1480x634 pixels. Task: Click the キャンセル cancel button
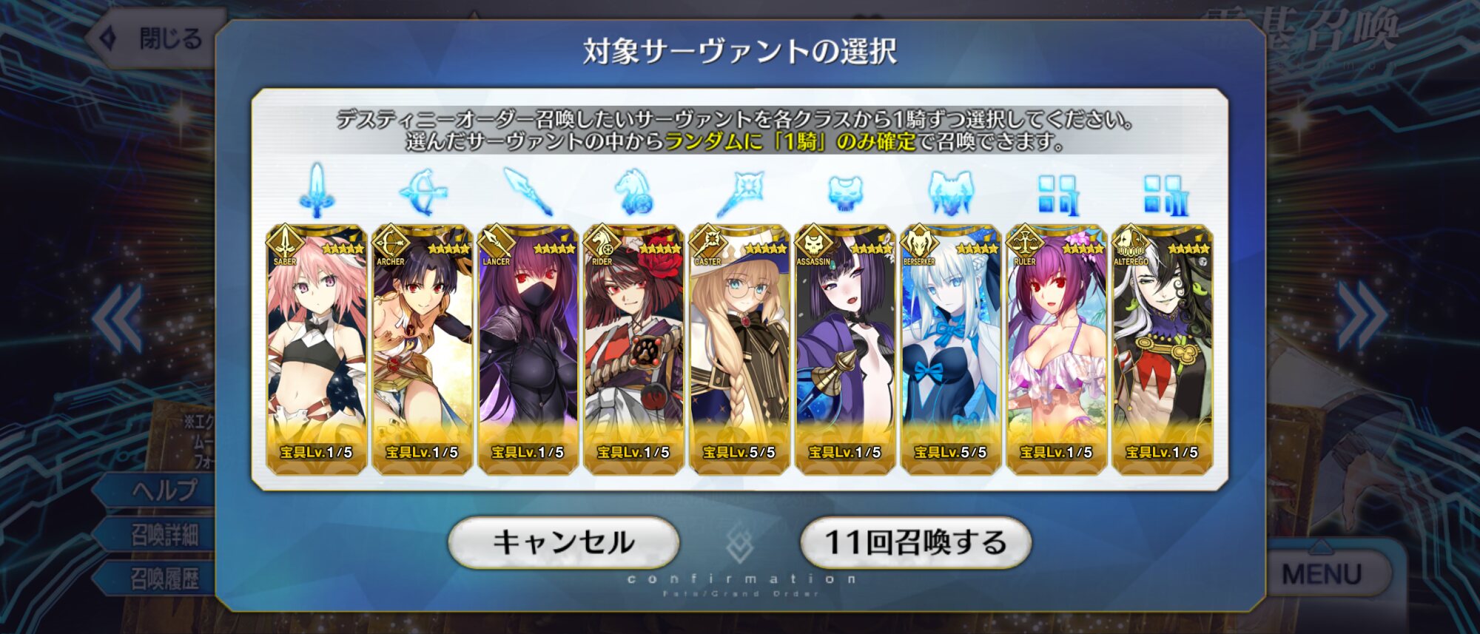[x=563, y=542]
